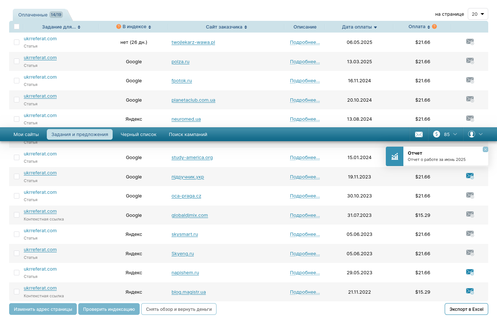This screenshot has height=324, width=497.
Task: Open Задания и предложения section
Action: [x=80, y=135]
